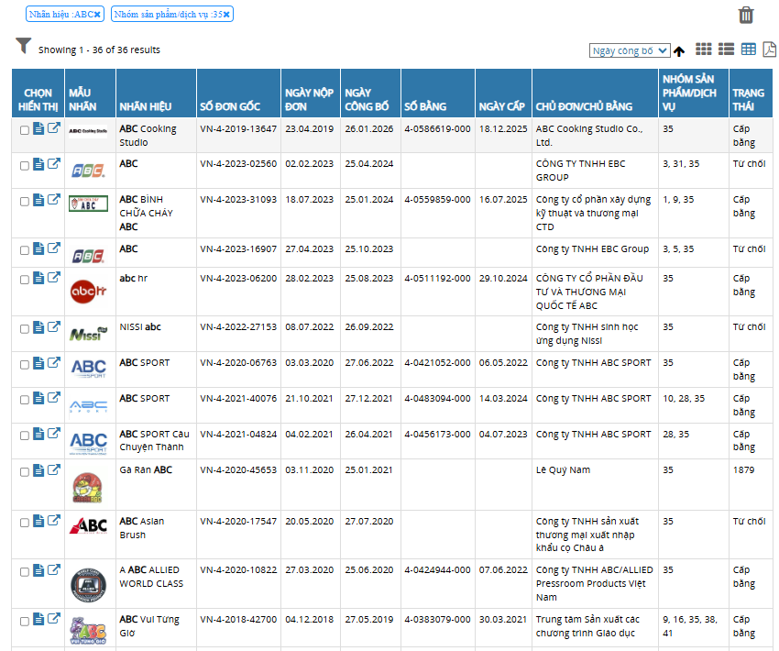The width and height of the screenshot is (779, 651).
Task: Open the filter funnel icon
Action: pos(23,46)
